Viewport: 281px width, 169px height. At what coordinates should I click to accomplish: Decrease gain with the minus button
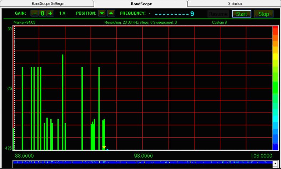pyautogui.click(x=34, y=13)
